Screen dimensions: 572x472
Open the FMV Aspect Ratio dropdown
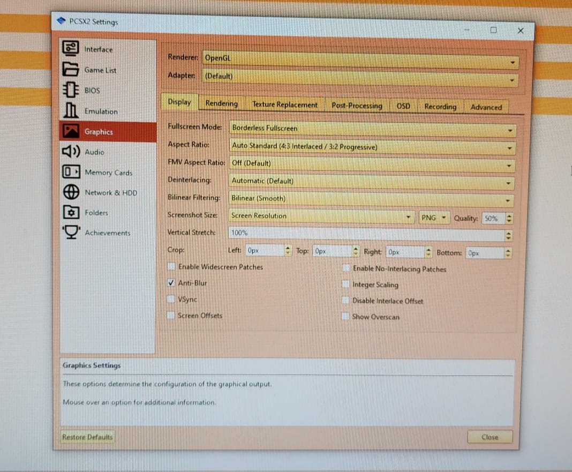coord(372,164)
